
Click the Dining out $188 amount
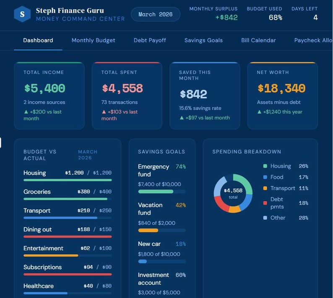pyautogui.click(x=84, y=229)
